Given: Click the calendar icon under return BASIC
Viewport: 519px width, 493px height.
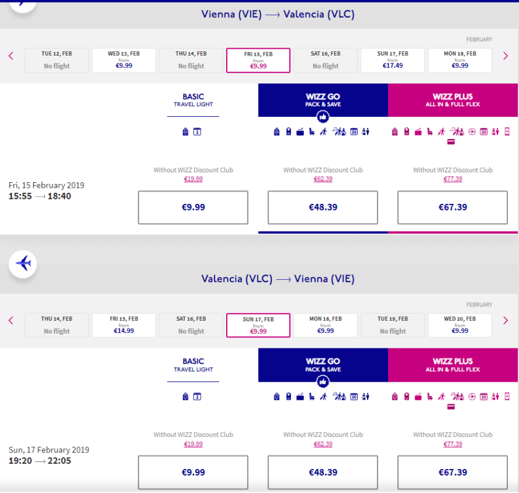Looking at the screenshot, I should tap(197, 397).
